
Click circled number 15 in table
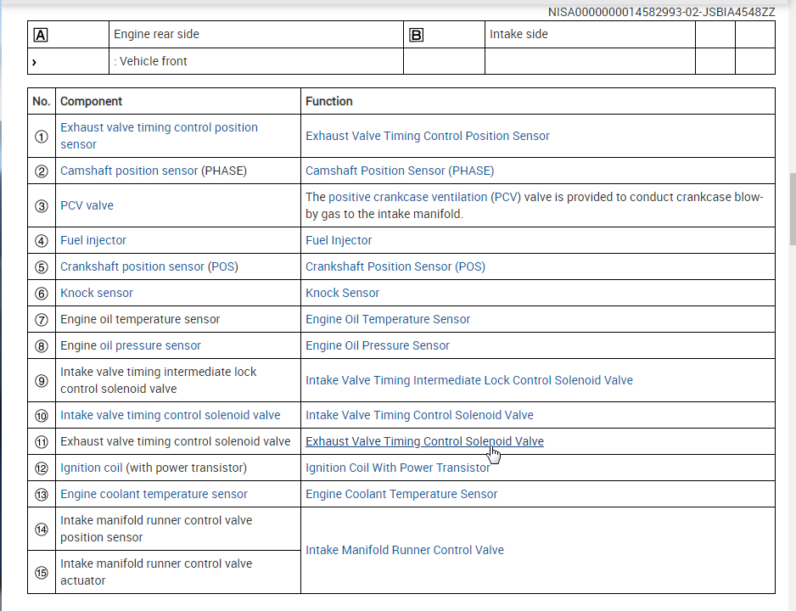coord(41,573)
